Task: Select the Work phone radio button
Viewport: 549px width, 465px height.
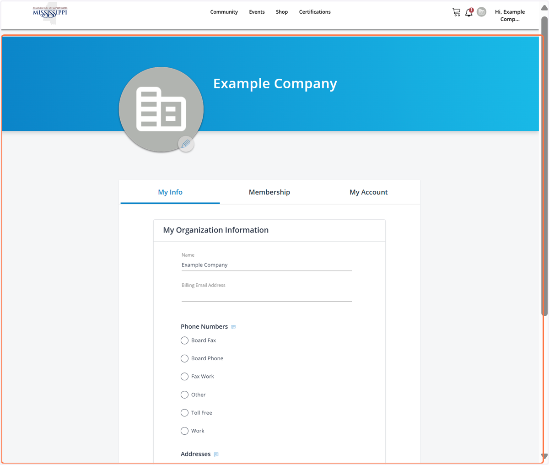Action: [184, 431]
